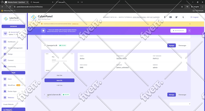Expand the panel.s3server.dk website row
205x111 pixels.
44,94
